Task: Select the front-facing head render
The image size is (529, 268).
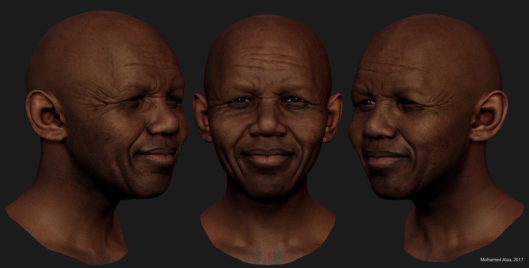Action: (x=267, y=139)
